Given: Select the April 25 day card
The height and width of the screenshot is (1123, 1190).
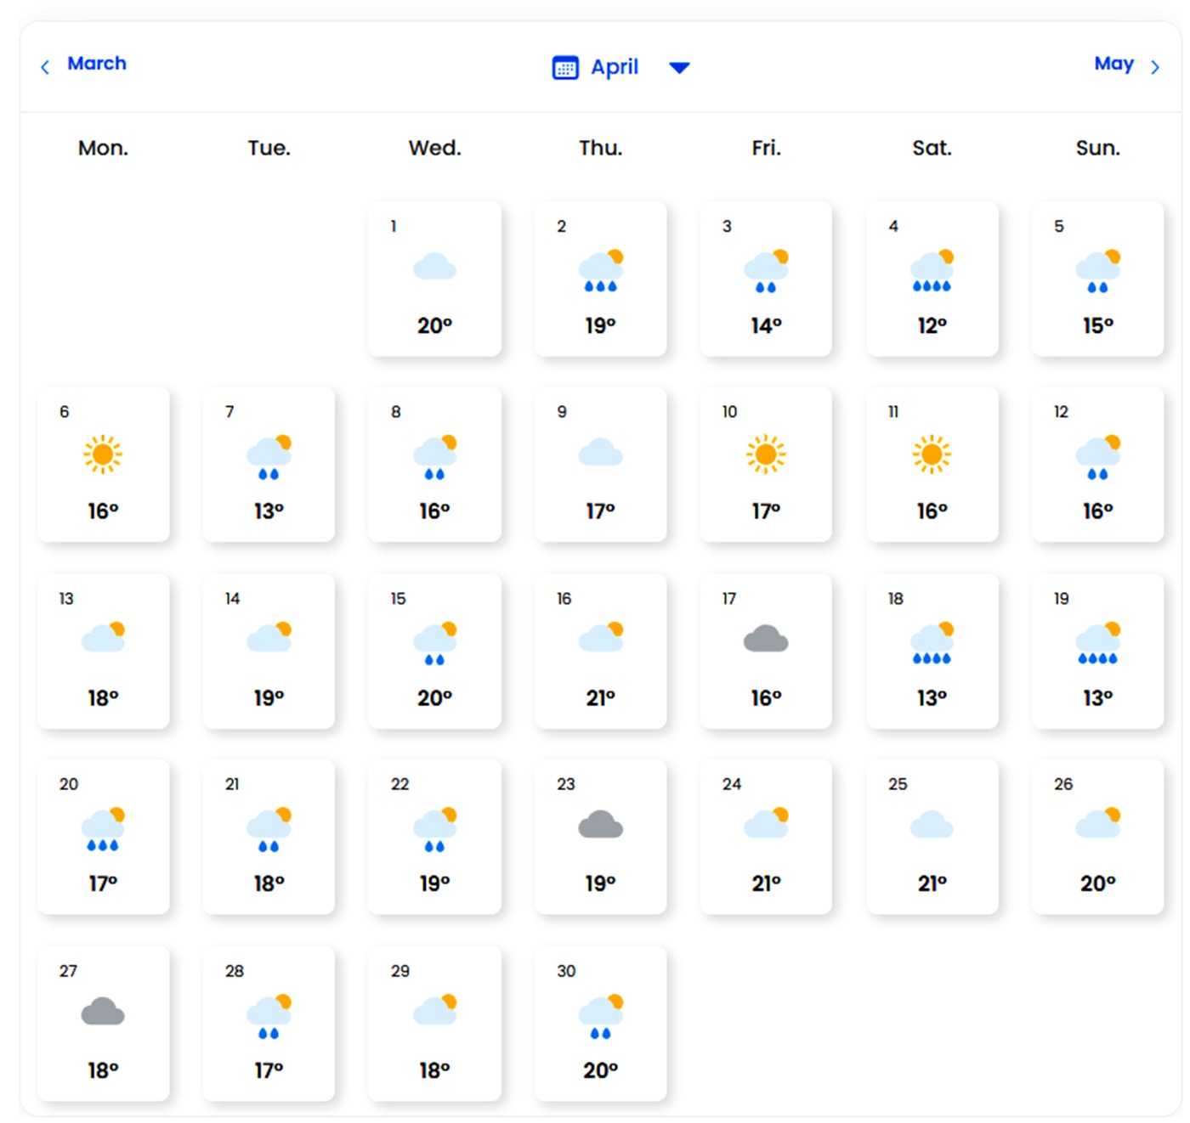Looking at the screenshot, I should 932,836.
